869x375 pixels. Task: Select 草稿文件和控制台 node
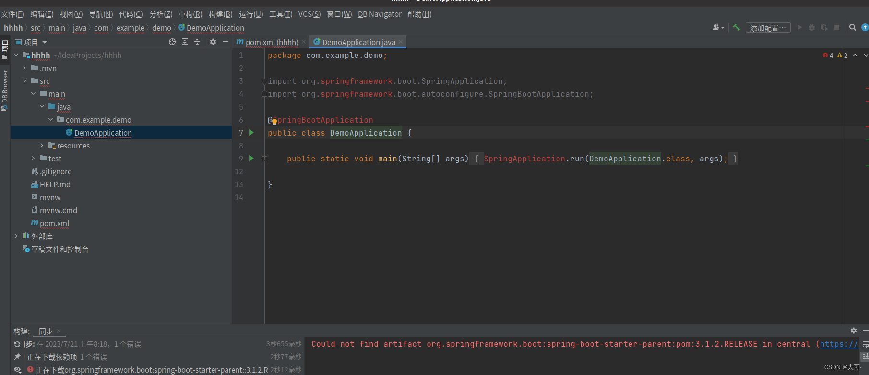[60, 249]
